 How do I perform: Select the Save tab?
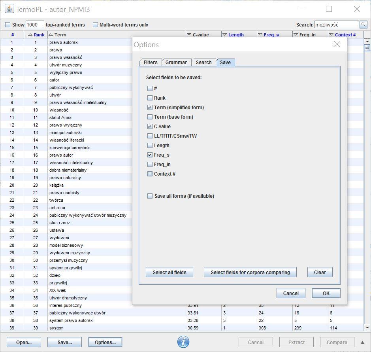[225, 62]
